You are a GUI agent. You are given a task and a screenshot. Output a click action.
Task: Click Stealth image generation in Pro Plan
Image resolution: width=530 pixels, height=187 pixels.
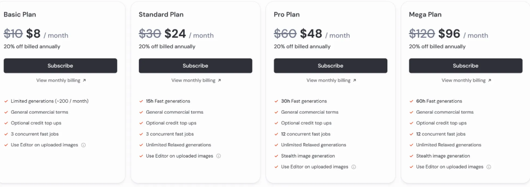pos(308,156)
